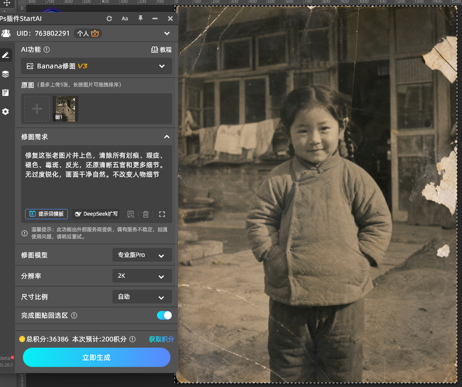Open the settings gear in sidebar
This screenshot has width=462, height=387.
(6, 112)
